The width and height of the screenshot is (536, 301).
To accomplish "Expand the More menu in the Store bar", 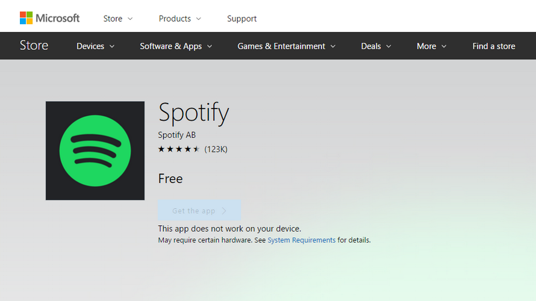I will [x=431, y=46].
